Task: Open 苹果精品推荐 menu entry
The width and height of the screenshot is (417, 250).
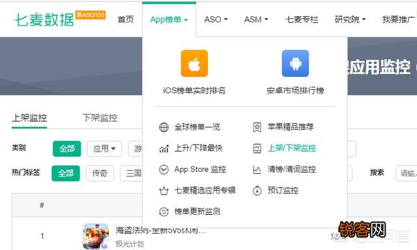Action: click(x=291, y=127)
